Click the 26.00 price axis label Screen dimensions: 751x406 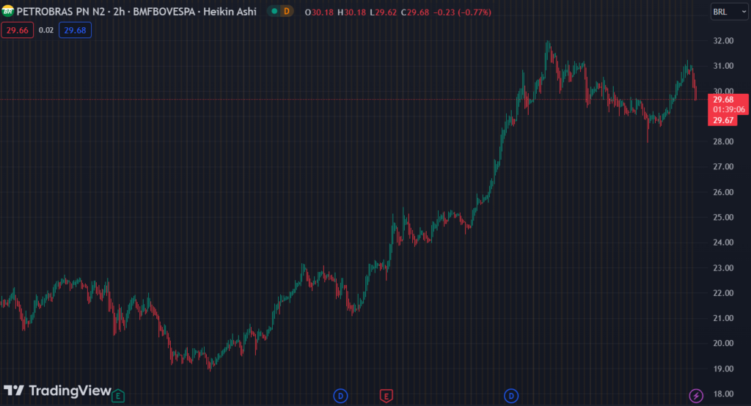click(723, 192)
